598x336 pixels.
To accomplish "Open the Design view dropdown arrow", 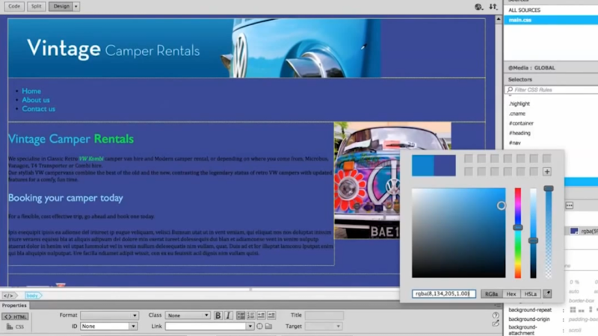I will click(x=76, y=6).
